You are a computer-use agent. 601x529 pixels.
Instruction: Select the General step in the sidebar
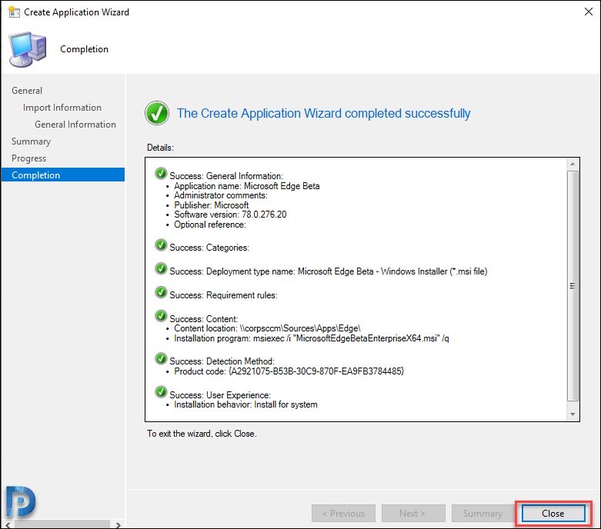click(27, 91)
